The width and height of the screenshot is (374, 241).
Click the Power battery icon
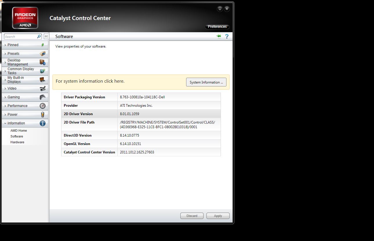(43, 115)
